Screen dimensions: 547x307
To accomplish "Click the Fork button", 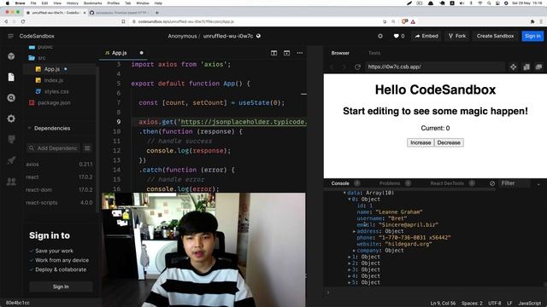I will (x=457, y=36).
